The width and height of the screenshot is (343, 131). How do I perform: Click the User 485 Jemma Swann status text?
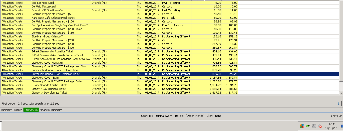point(157,116)
